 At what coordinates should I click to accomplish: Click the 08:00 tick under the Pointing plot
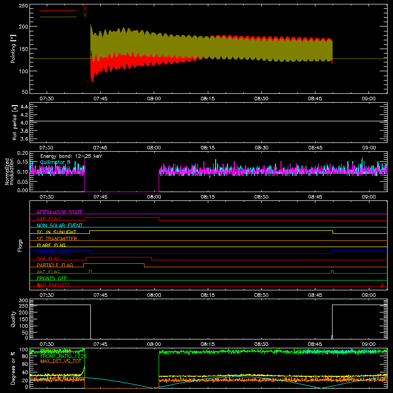tap(154, 99)
